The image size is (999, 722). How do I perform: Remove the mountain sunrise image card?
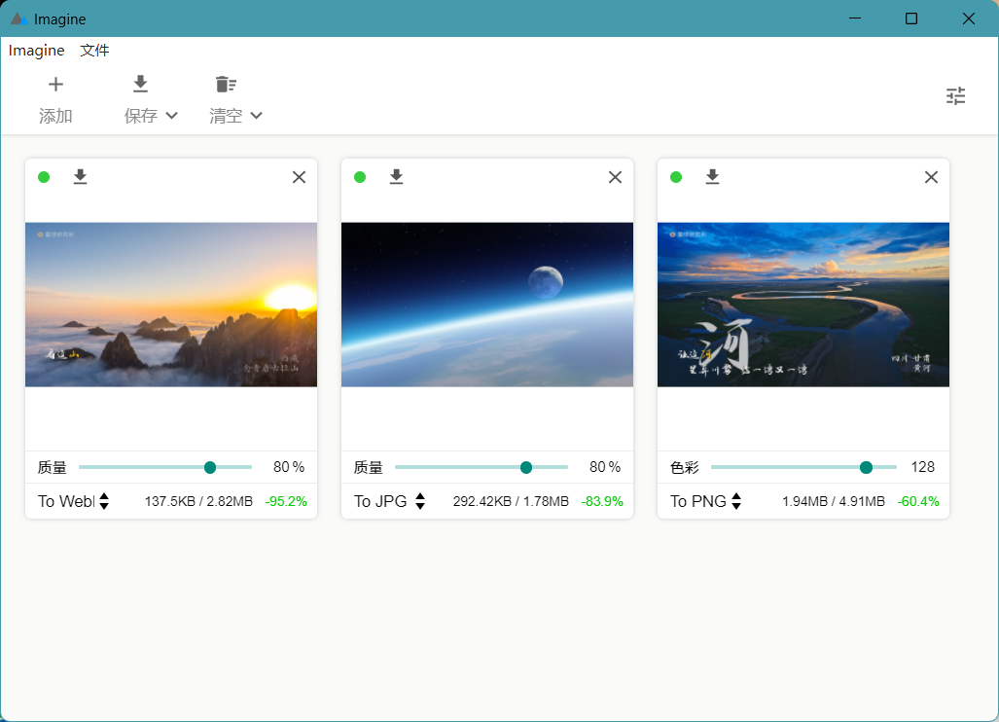point(299,177)
